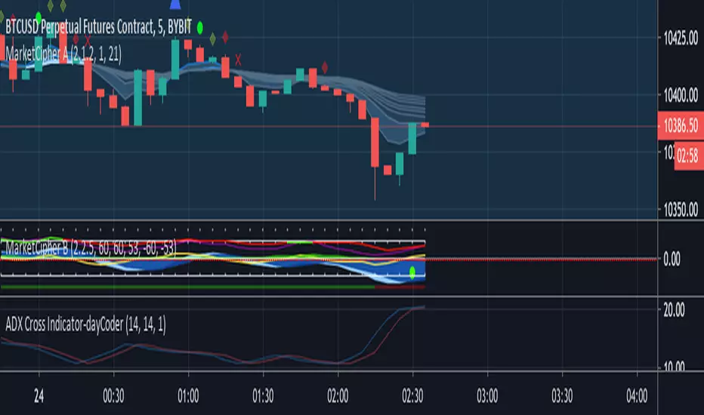
Task: Click the 02:00 time axis label
Action: click(x=338, y=396)
